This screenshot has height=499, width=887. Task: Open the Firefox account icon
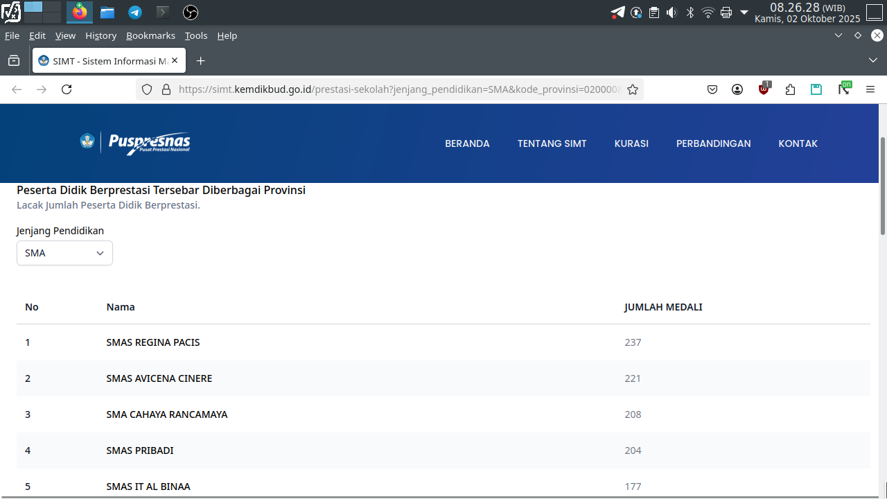tap(737, 89)
